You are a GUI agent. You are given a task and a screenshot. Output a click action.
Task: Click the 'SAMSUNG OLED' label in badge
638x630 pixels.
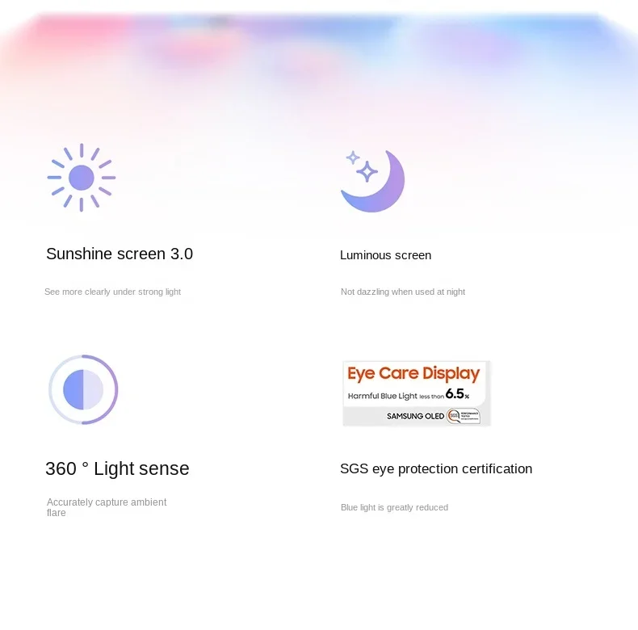(415, 416)
